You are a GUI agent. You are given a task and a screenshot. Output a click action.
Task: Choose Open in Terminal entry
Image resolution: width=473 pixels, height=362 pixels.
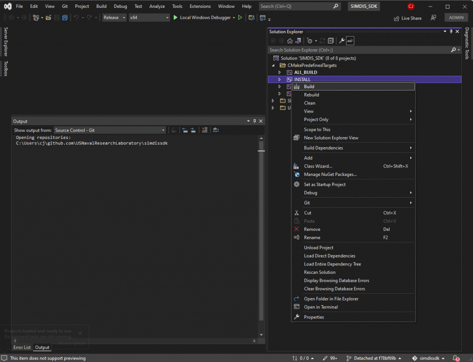[353, 307]
